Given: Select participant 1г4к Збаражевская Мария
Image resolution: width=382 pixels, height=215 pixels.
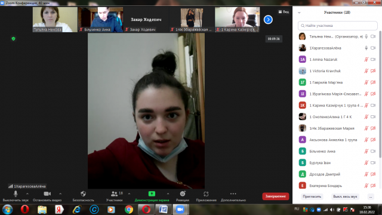Looking at the screenshot, I should coord(337,128).
